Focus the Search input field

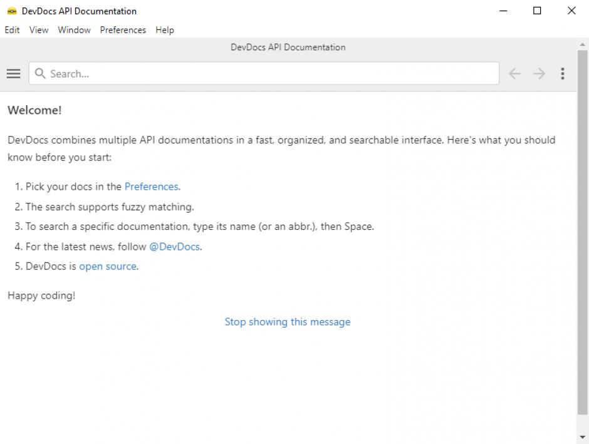click(264, 73)
